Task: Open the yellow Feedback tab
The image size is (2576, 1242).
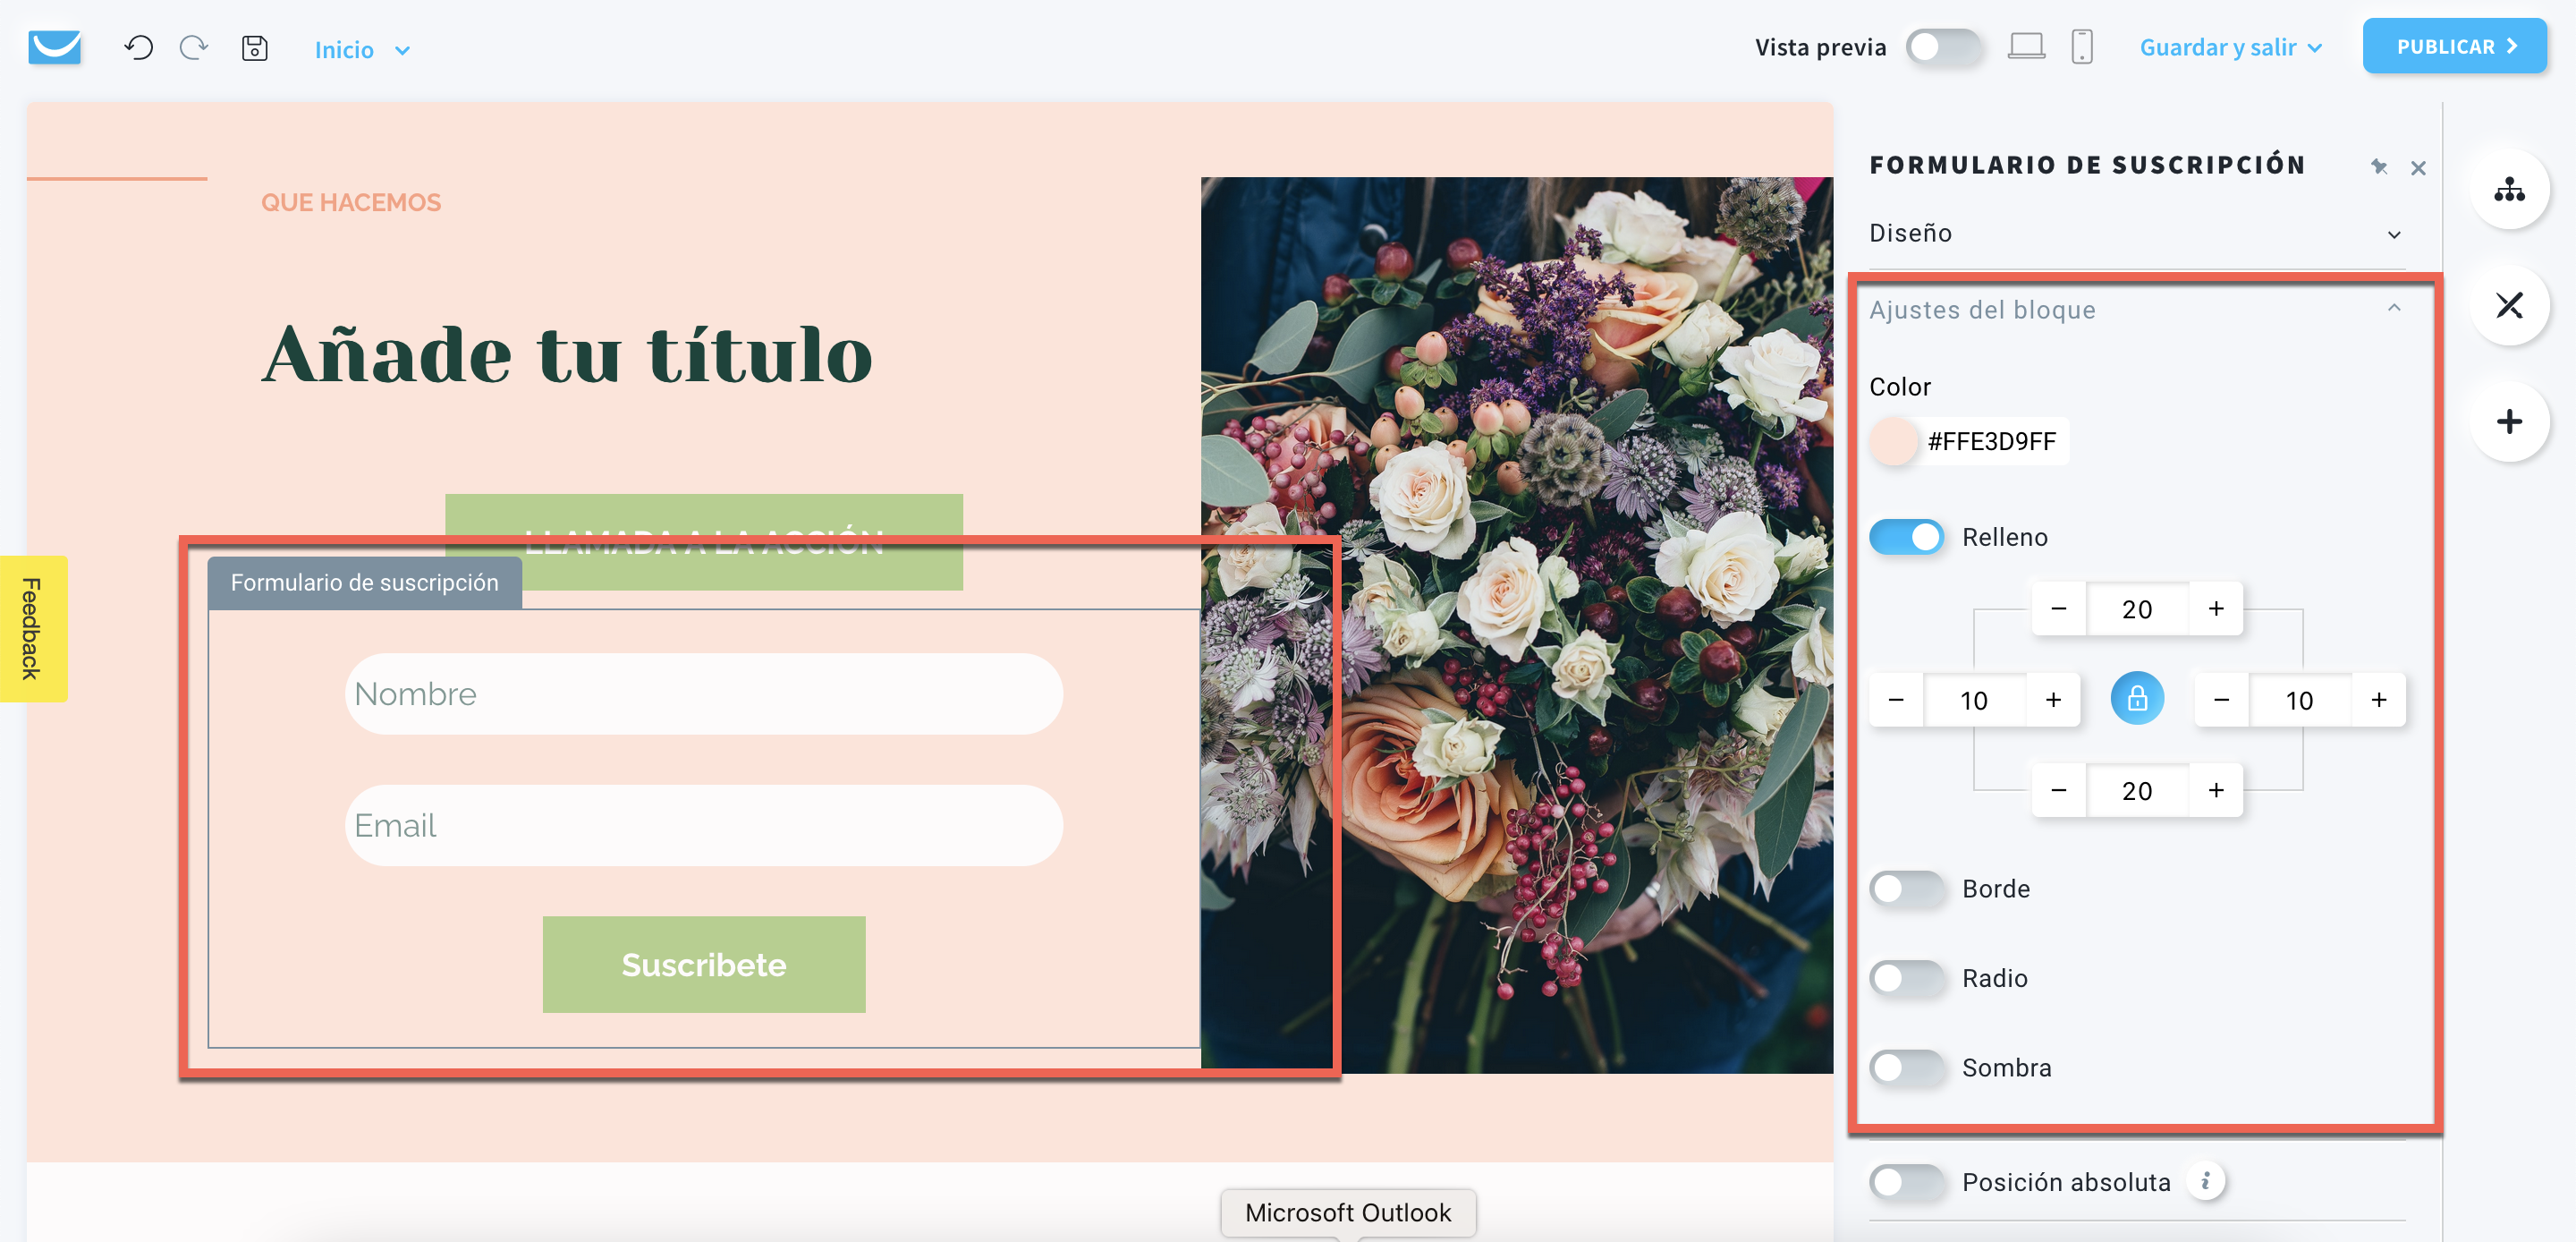Action: click(33, 628)
